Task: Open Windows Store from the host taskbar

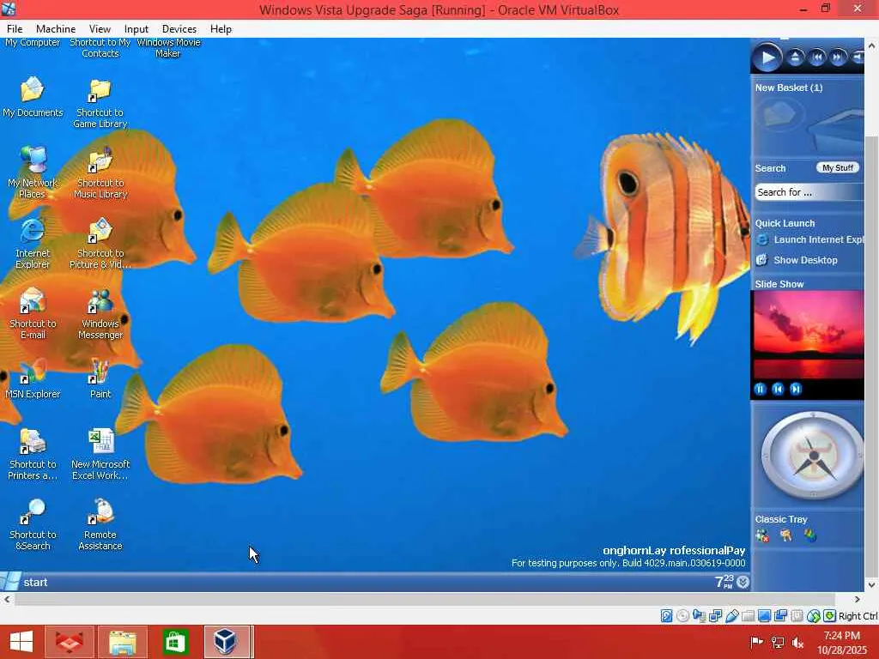Action: (x=175, y=642)
